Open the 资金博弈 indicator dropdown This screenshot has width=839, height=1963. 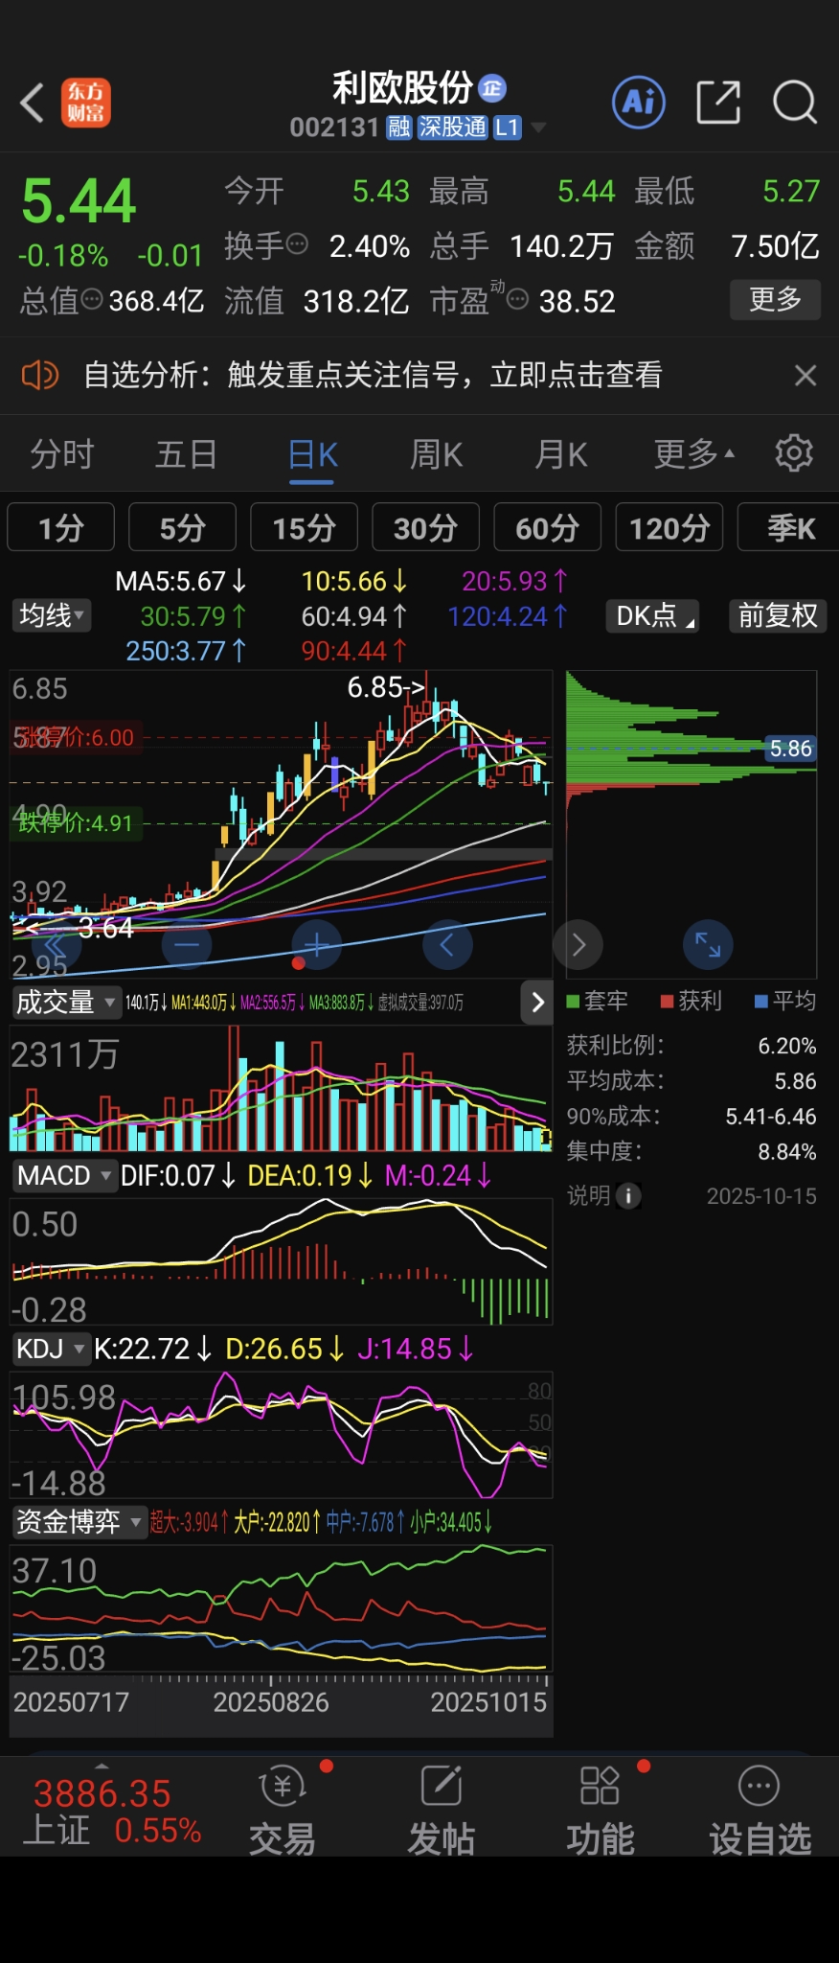pos(79,1521)
